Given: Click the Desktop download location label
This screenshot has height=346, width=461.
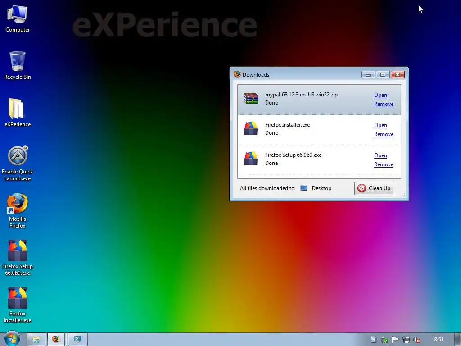Looking at the screenshot, I should 321,188.
